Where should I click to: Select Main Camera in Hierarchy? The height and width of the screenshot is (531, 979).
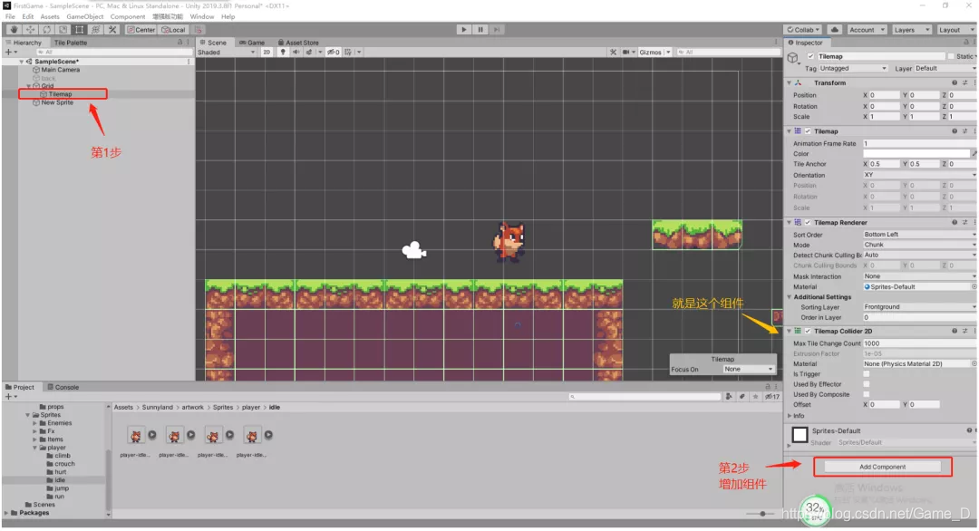60,70
